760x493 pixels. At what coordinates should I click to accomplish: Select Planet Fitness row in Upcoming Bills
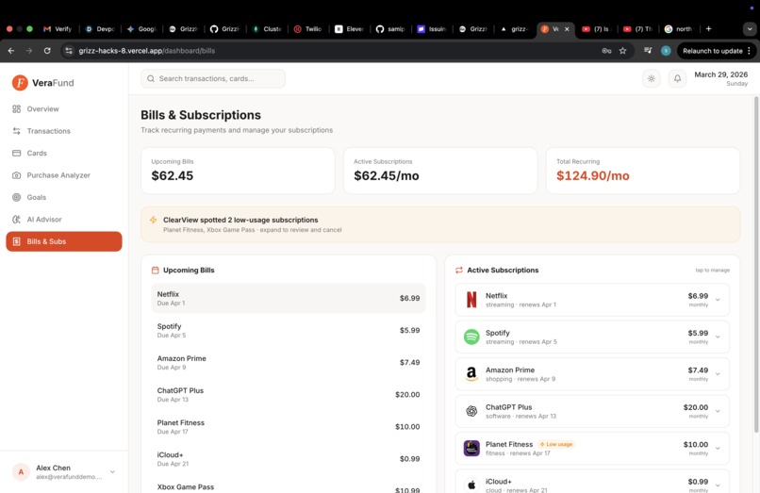[x=289, y=427]
